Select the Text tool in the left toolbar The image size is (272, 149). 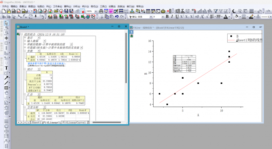point(6,68)
